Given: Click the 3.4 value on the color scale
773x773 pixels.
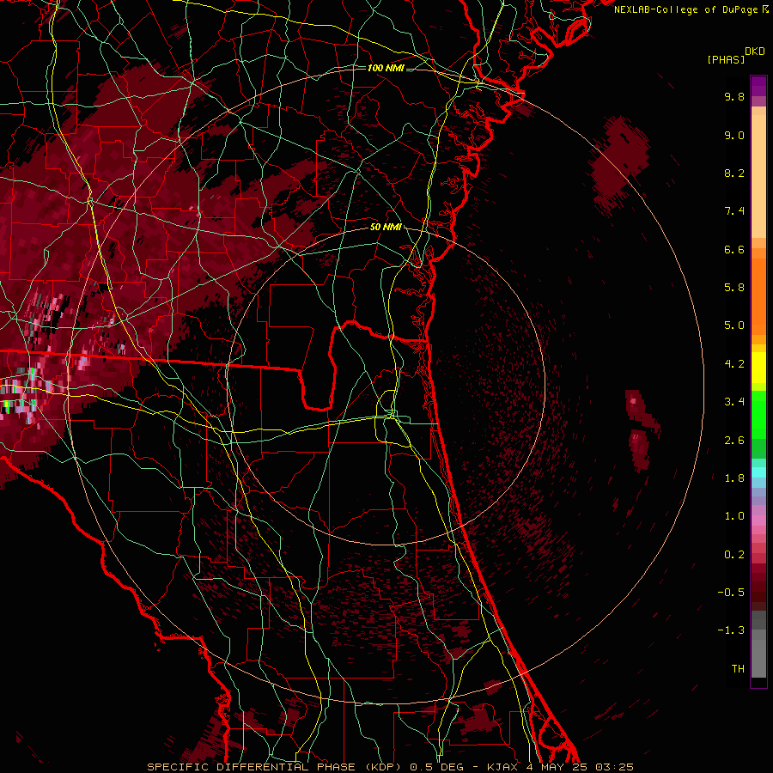Looking at the screenshot, I should click(734, 402).
